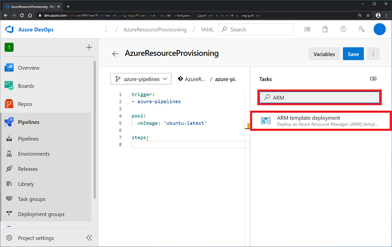Open the blue account avatar menu

point(379,29)
